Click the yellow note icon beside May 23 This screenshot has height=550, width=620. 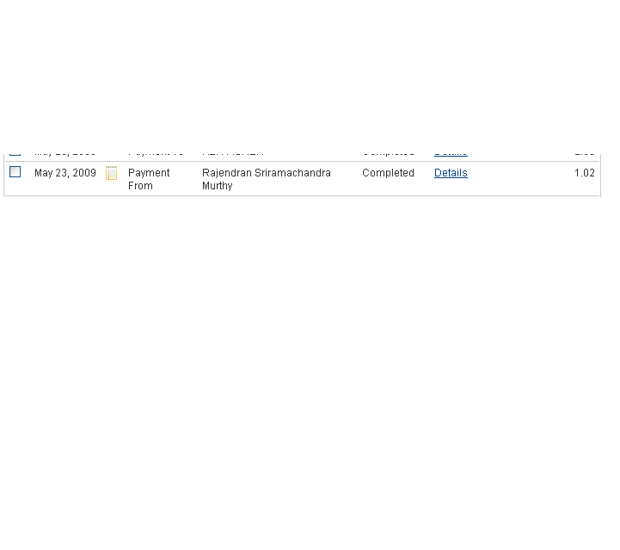click(x=111, y=173)
